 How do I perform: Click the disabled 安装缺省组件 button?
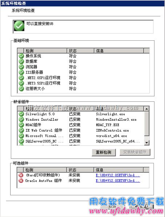point(135,152)
